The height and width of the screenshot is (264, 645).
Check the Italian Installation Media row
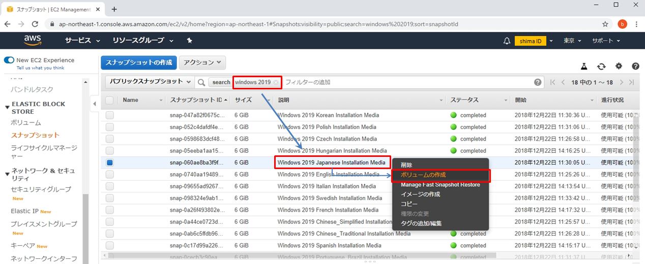(109, 186)
